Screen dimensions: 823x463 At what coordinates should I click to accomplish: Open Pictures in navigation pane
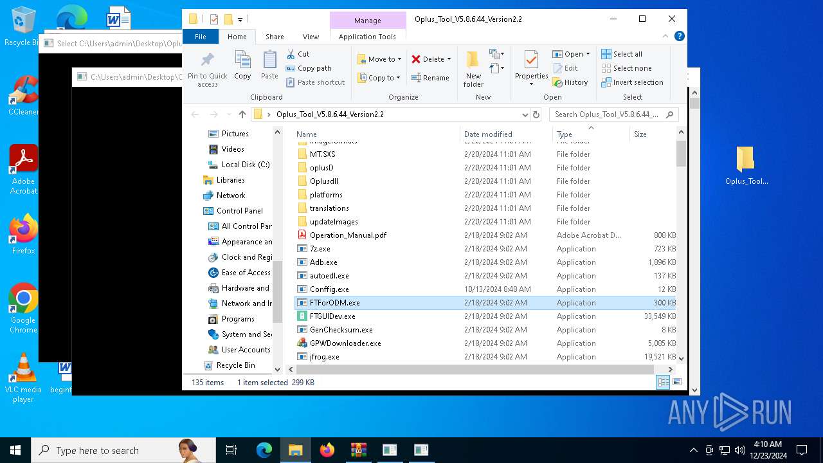[235, 134]
